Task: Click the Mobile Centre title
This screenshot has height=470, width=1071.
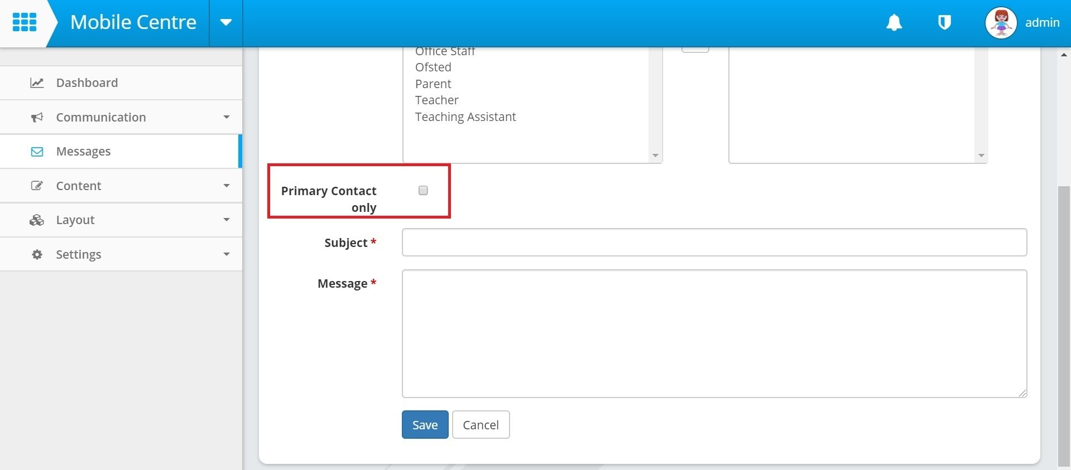Action: (133, 22)
